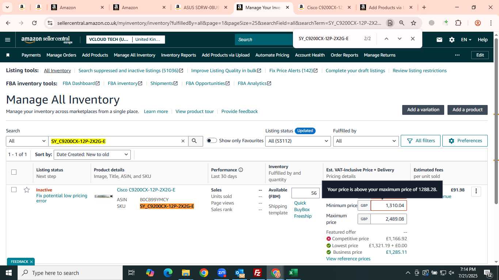Screen dimensions: 499x280
Task: Bookmark this page with the star icon
Action: 414,23
